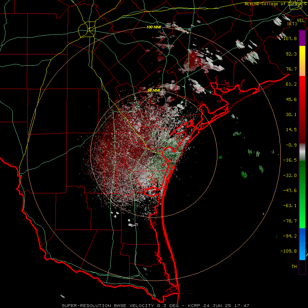
Task: Click the 30.1 velocity scale value
Action: pos(291,115)
